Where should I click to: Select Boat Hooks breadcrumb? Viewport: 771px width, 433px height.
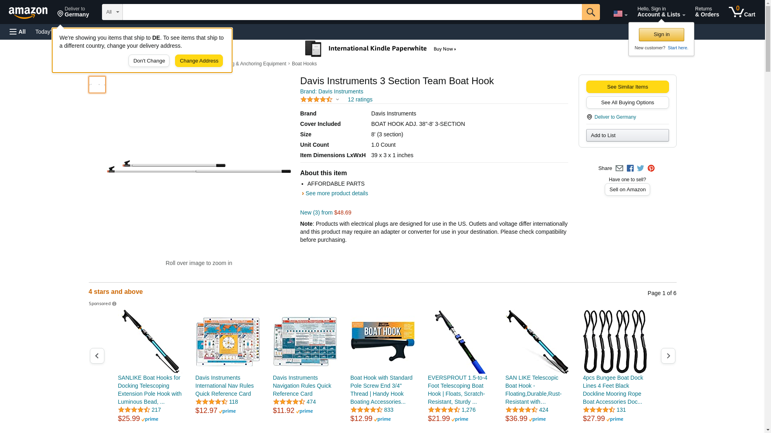[x=304, y=64]
